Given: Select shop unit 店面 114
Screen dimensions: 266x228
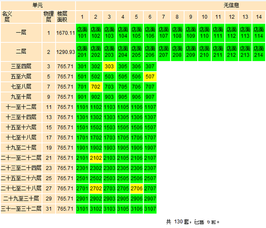Looking at the screenshot, I should click(x=258, y=33).
